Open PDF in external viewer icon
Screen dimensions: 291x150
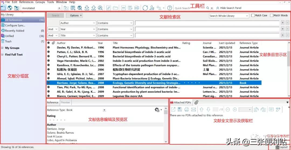173,110
